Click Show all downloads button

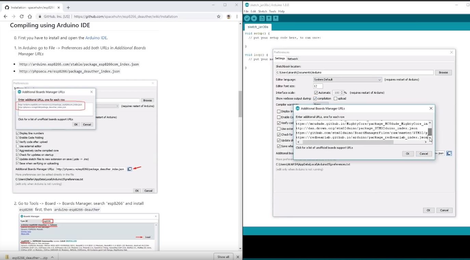point(223,257)
